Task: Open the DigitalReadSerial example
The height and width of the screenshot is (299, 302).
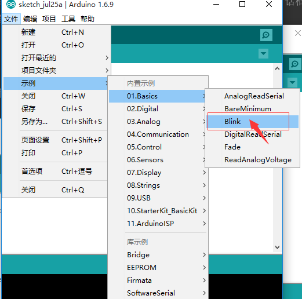Action: pyautogui.click(x=253, y=134)
